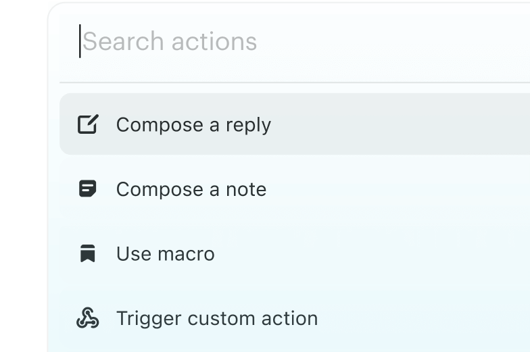Image resolution: width=530 pixels, height=352 pixels.
Task: Click the "Compose a note" text label
Action: pyautogui.click(x=191, y=189)
